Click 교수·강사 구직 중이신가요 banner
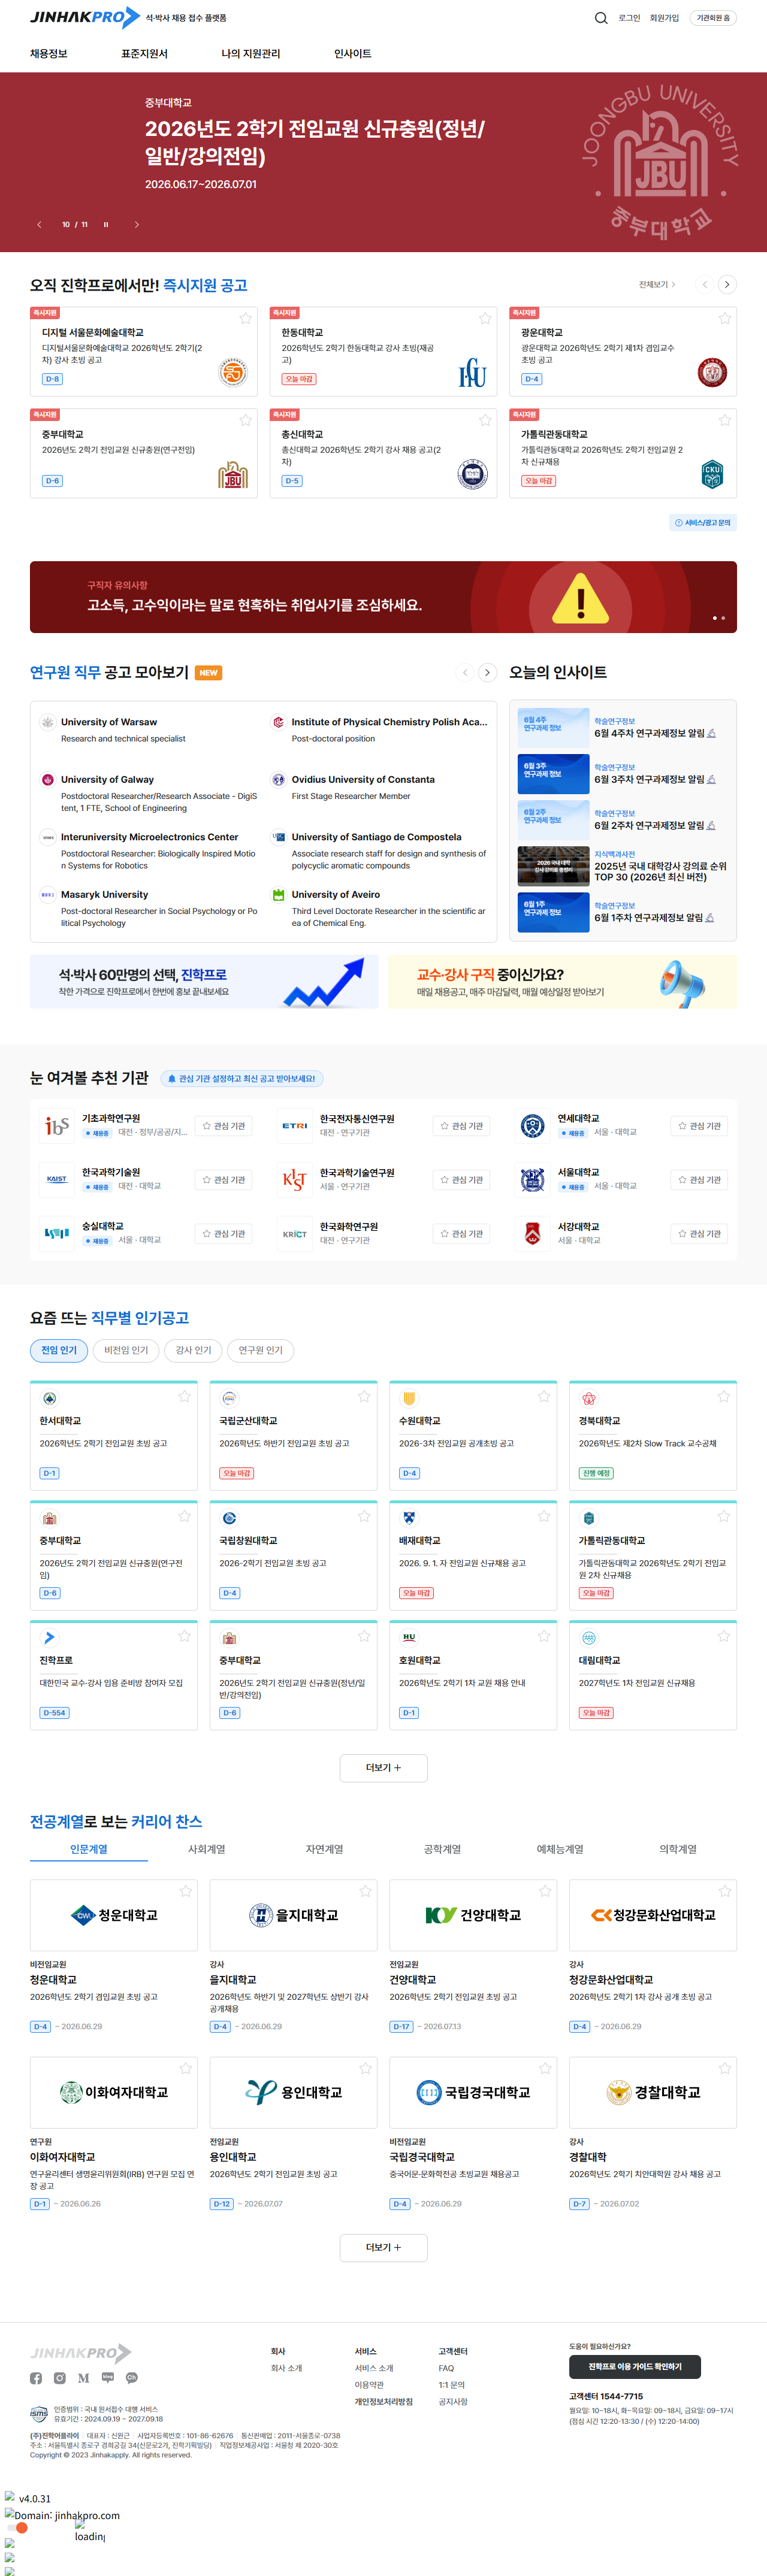The width and height of the screenshot is (767, 2576). tap(562, 982)
